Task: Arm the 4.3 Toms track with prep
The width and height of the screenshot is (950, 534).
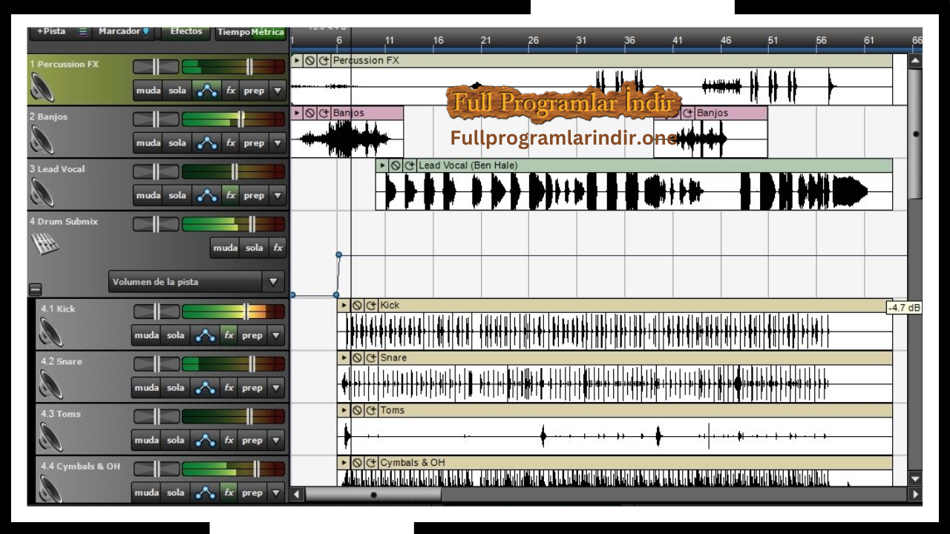Action: coord(252,440)
